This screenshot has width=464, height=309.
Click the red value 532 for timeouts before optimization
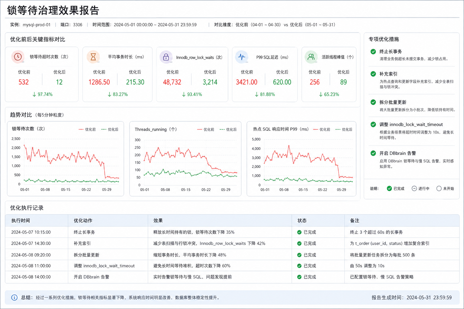coord(24,82)
